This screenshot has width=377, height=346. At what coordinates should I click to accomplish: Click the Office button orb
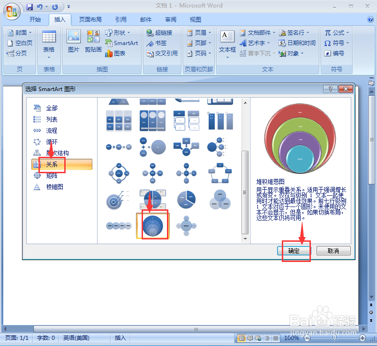click(12, 11)
